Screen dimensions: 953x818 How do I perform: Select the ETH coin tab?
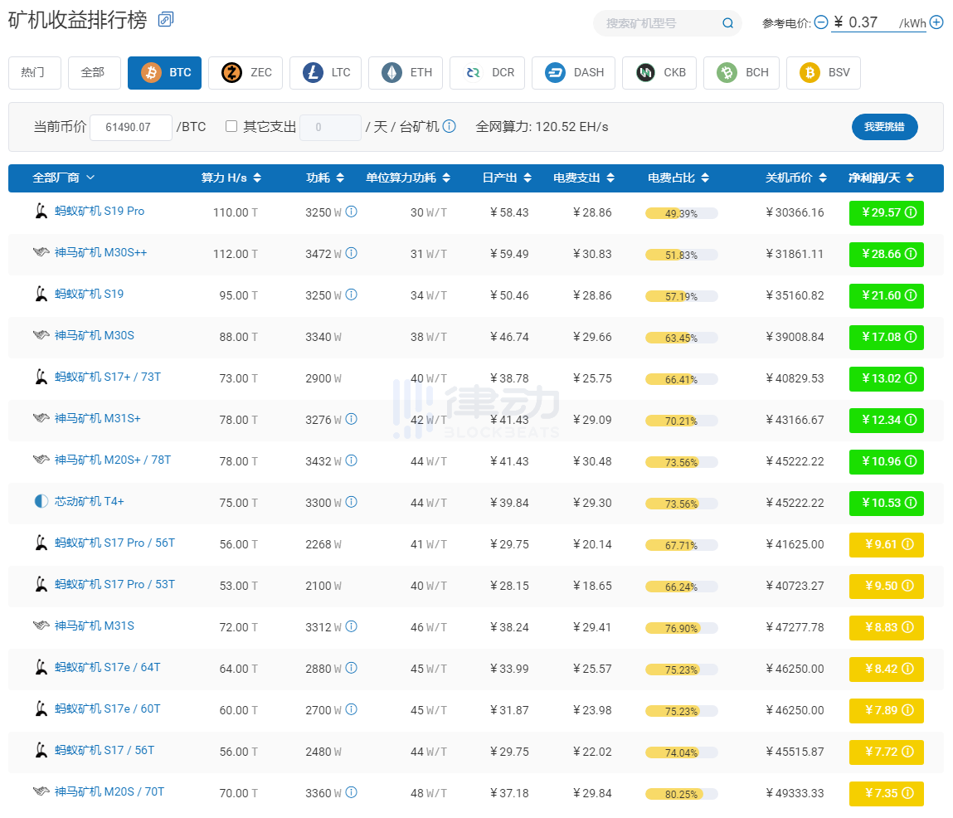point(406,73)
